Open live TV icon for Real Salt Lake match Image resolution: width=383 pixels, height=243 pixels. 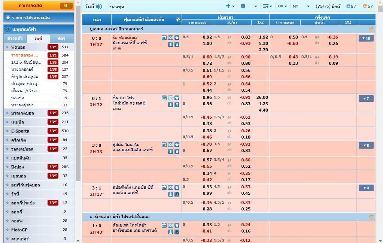tap(164, 37)
